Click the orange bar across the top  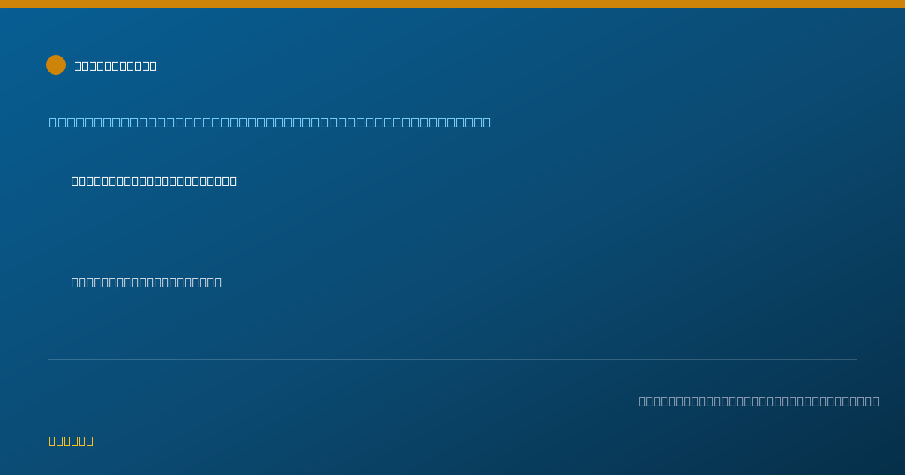click(452, 4)
